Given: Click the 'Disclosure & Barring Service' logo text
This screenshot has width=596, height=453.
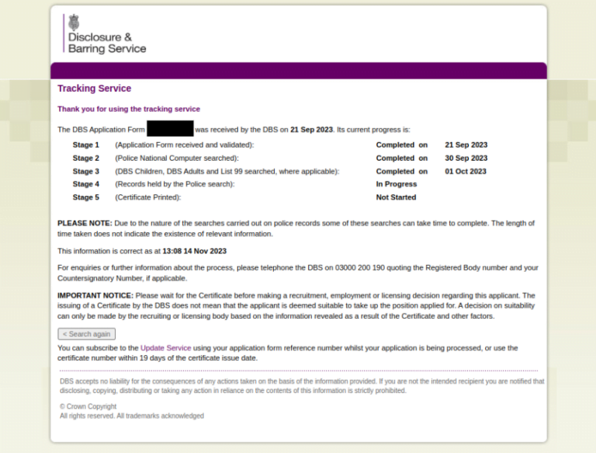Looking at the screenshot, I should click(x=107, y=43).
